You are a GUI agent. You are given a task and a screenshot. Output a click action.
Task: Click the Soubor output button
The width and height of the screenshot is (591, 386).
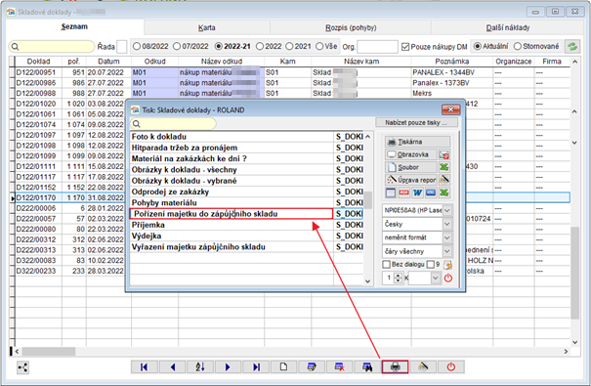(x=411, y=167)
